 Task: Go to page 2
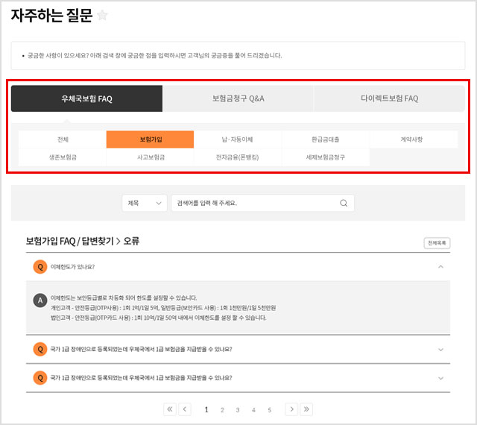pos(222,410)
